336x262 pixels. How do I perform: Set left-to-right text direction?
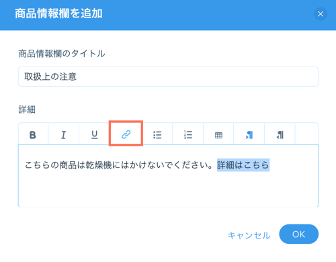(249, 135)
